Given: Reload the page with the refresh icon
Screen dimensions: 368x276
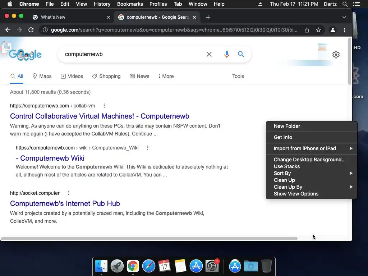Looking at the screenshot, I should coord(31,30).
